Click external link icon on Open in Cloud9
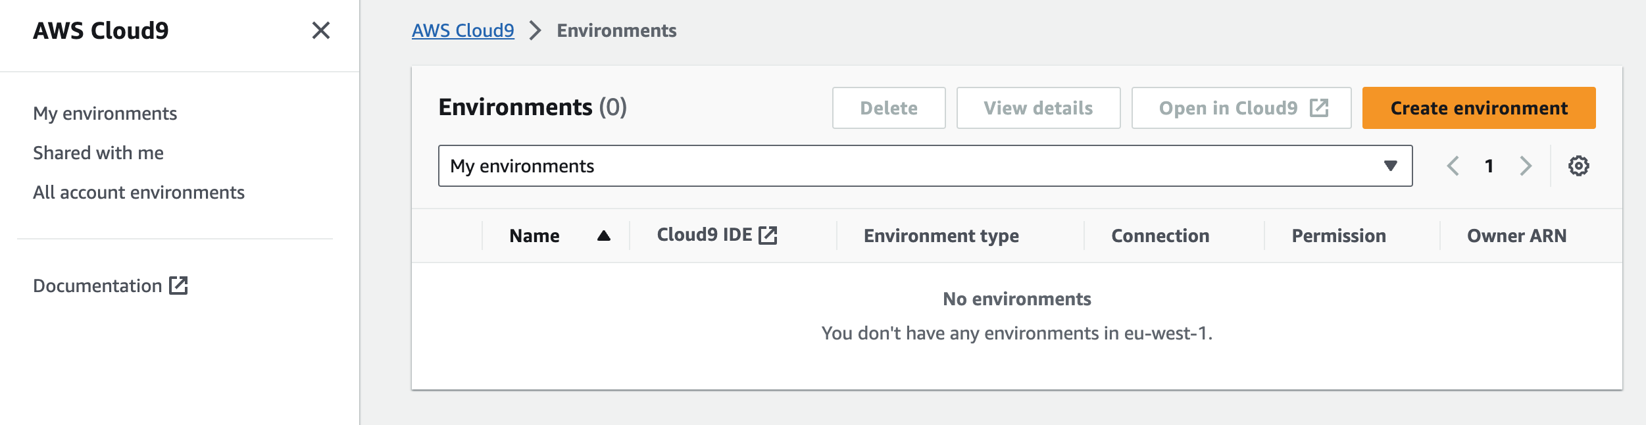The height and width of the screenshot is (425, 1646). coord(1319,108)
